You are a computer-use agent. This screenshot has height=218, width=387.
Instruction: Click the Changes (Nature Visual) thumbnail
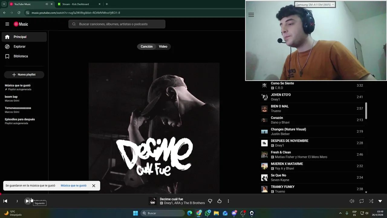pos(265,132)
